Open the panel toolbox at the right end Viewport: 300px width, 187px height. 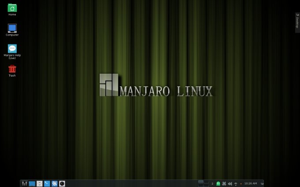pos(262,183)
